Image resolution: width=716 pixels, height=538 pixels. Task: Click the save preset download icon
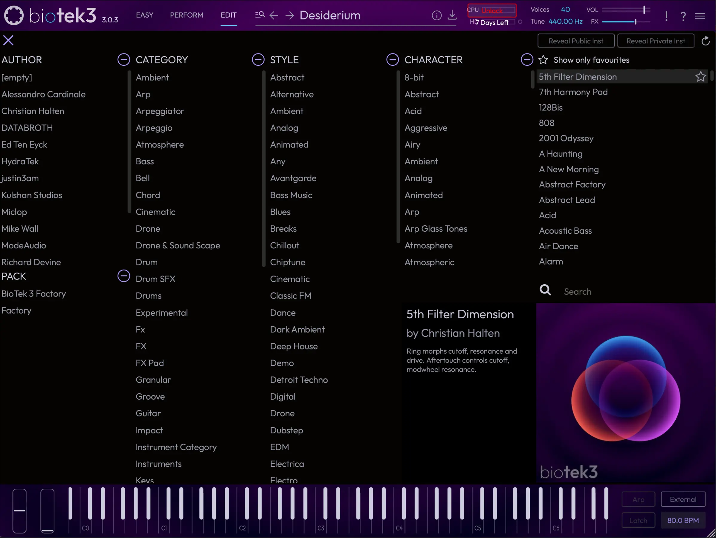coord(452,15)
